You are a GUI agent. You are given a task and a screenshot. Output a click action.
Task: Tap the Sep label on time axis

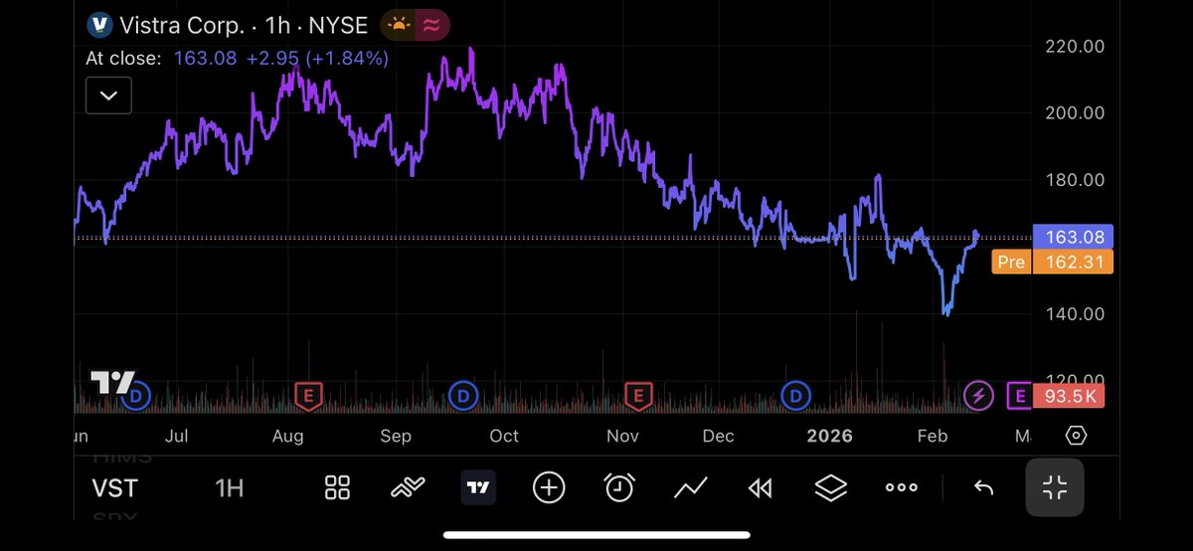[396, 436]
